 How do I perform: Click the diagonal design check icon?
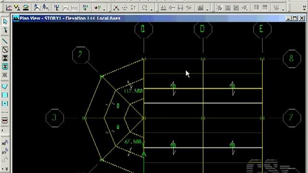tap(245, 8)
